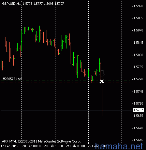The height and width of the screenshot is (150, 146).
Task: Click the 1.5795 price scale label
Action: tap(138, 67)
